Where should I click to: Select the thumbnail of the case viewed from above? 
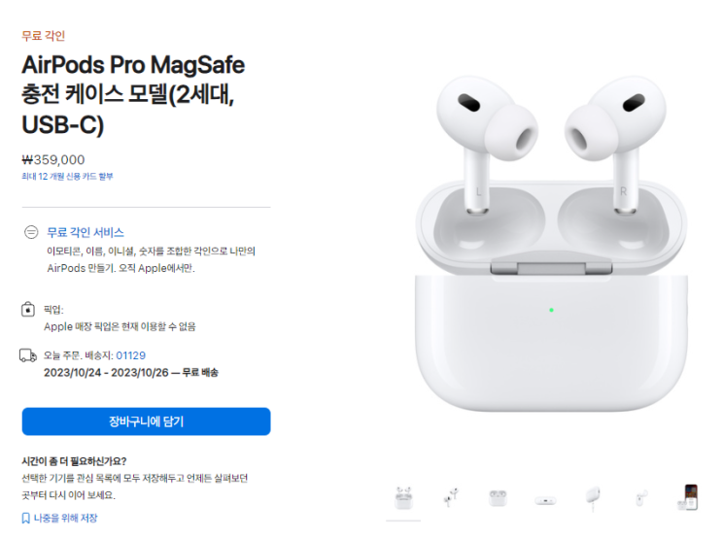[498, 498]
